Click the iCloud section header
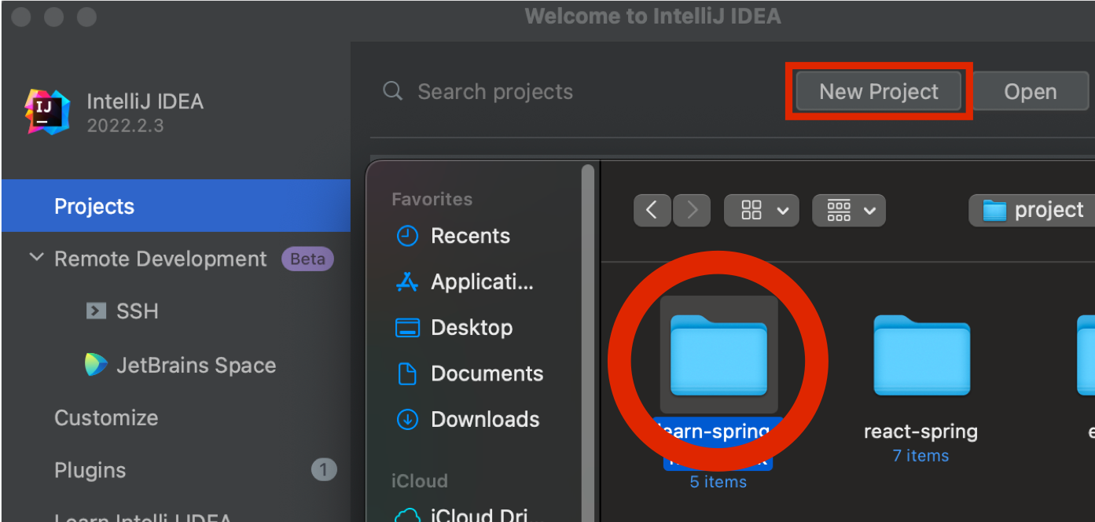Image resolution: width=1095 pixels, height=522 pixels. tap(419, 480)
